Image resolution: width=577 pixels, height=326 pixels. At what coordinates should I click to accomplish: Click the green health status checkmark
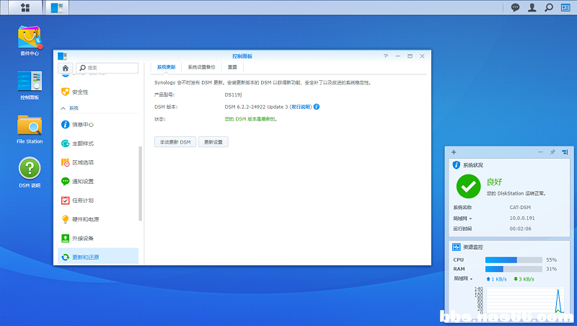[x=468, y=186]
